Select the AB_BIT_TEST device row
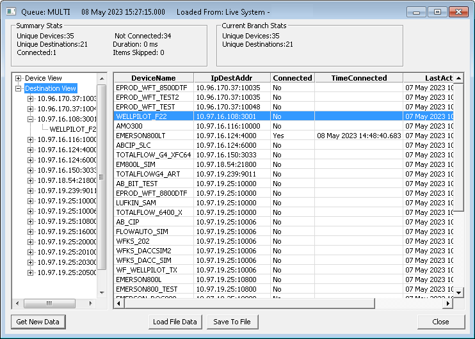Image resolution: width=475 pixels, height=339 pixels. click(284, 184)
